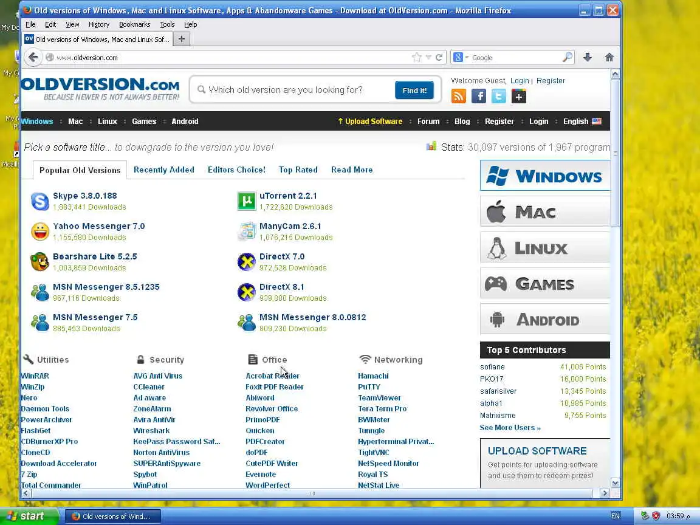
Task: Open Firefox downloads arrow icon
Action: 588,57
